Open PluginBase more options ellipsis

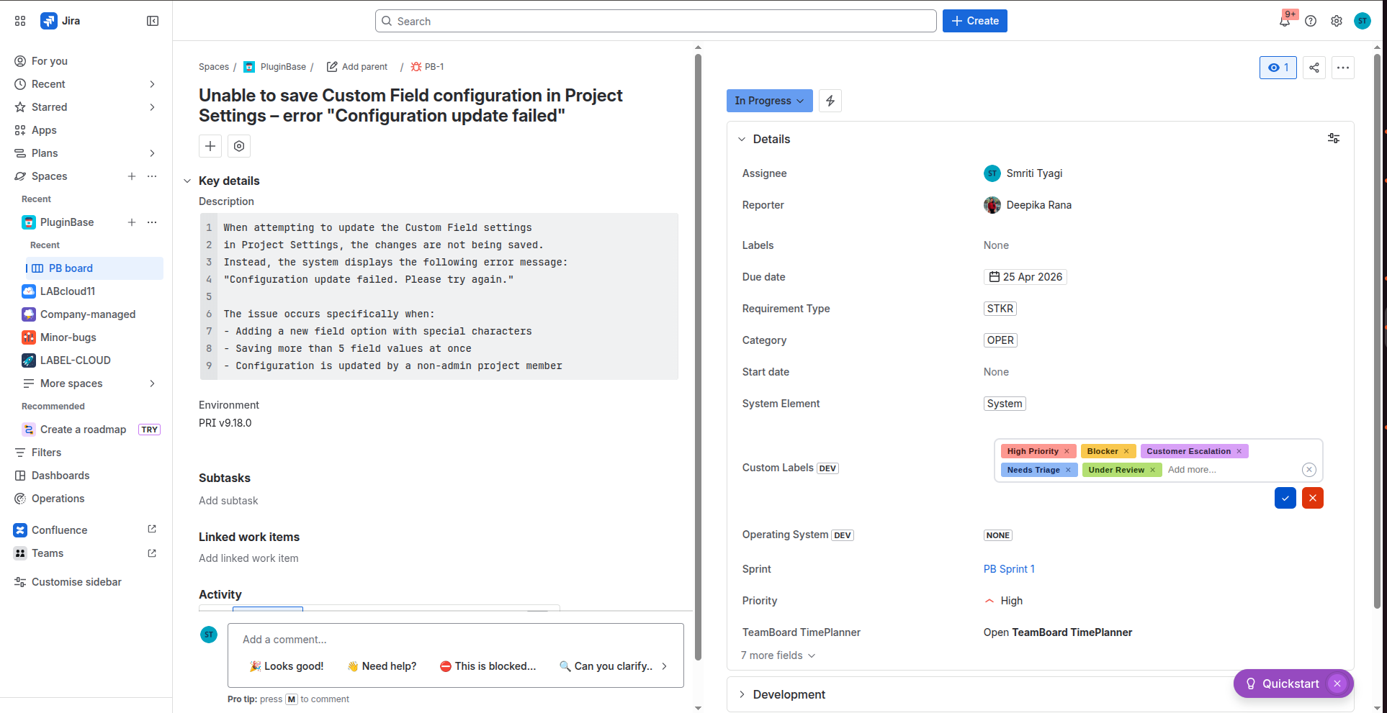click(x=152, y=222)
